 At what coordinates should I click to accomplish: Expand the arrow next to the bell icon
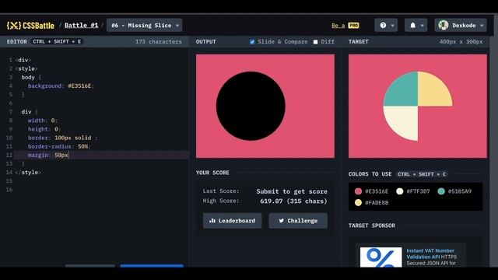(x=422, y=26)
